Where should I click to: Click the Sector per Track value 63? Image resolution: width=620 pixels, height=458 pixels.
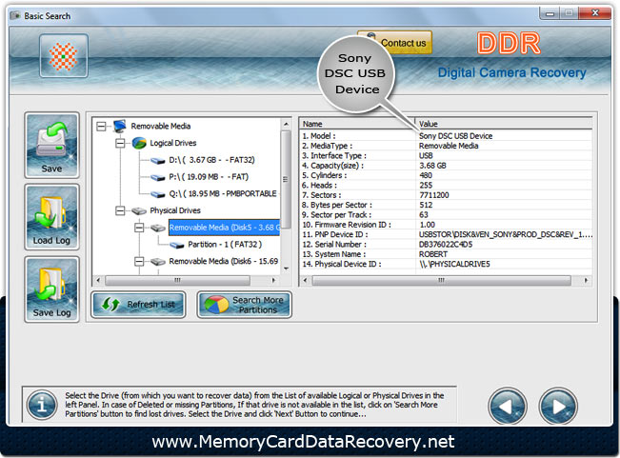[424, 214]
